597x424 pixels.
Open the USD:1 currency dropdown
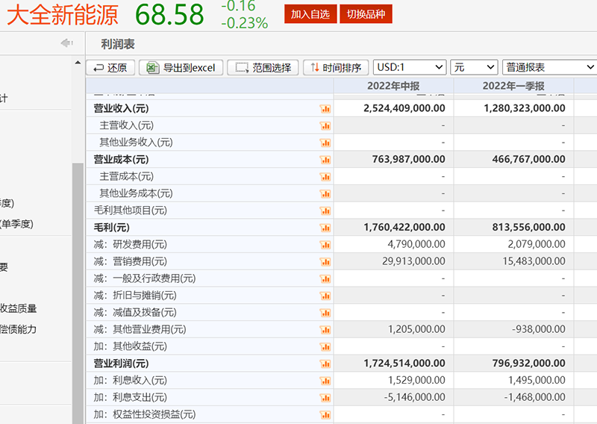pos(410,67)
